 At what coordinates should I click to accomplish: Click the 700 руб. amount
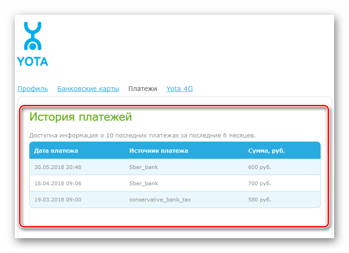pyautogui.click(x=260, y=183)
